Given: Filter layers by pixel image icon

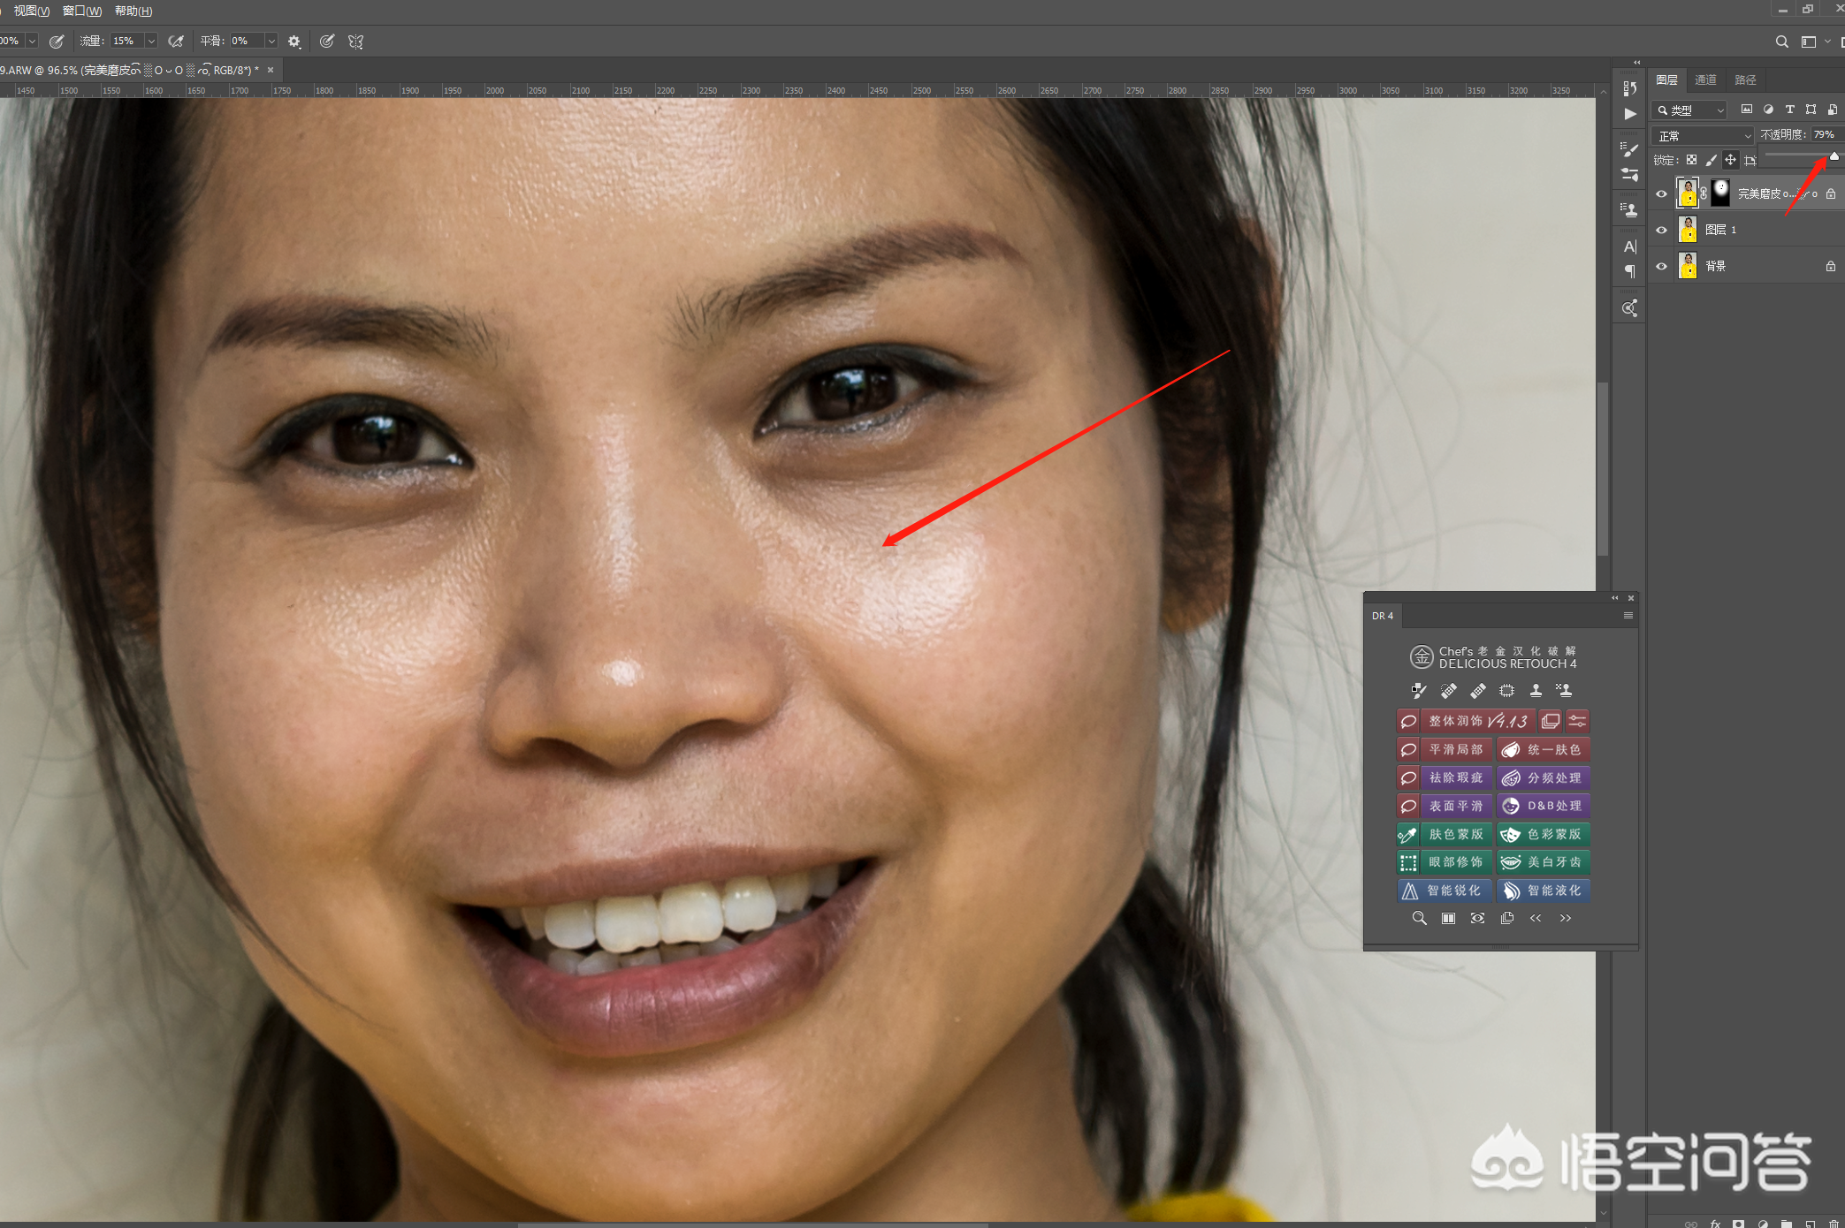Looking at the screenshot, I should coord(1746,110).
